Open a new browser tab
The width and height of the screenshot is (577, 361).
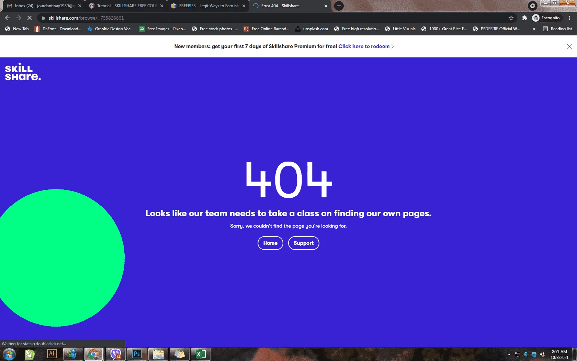pyautogui.click(x=339, y=6)
